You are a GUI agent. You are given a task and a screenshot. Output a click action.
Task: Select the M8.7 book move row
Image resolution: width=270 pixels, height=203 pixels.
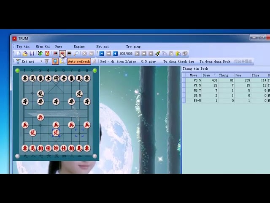pyautogui.click(x=226, y=90)
